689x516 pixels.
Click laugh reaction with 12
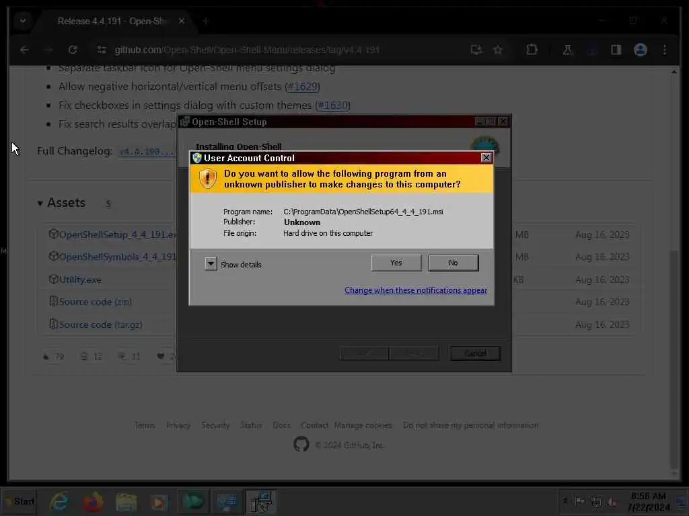[92, 356]
